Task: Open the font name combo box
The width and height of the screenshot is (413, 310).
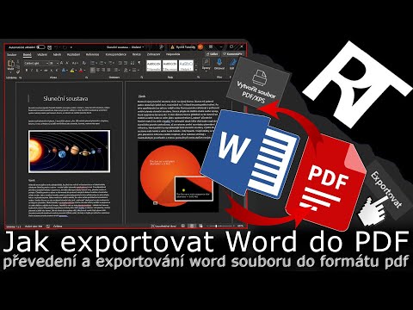Action: 36,64
